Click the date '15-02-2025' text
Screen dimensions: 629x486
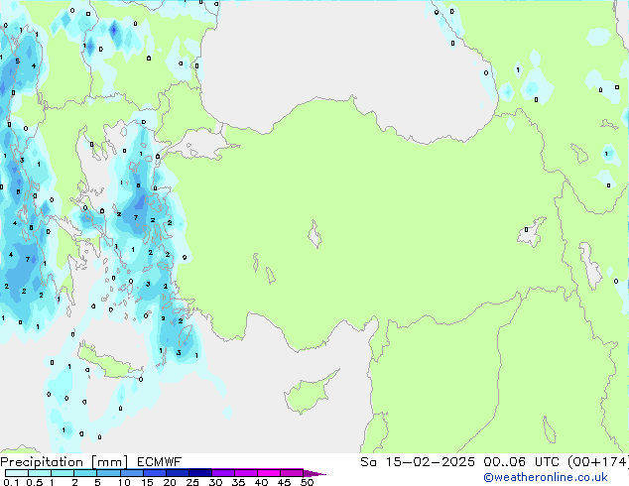click(430, 462)
